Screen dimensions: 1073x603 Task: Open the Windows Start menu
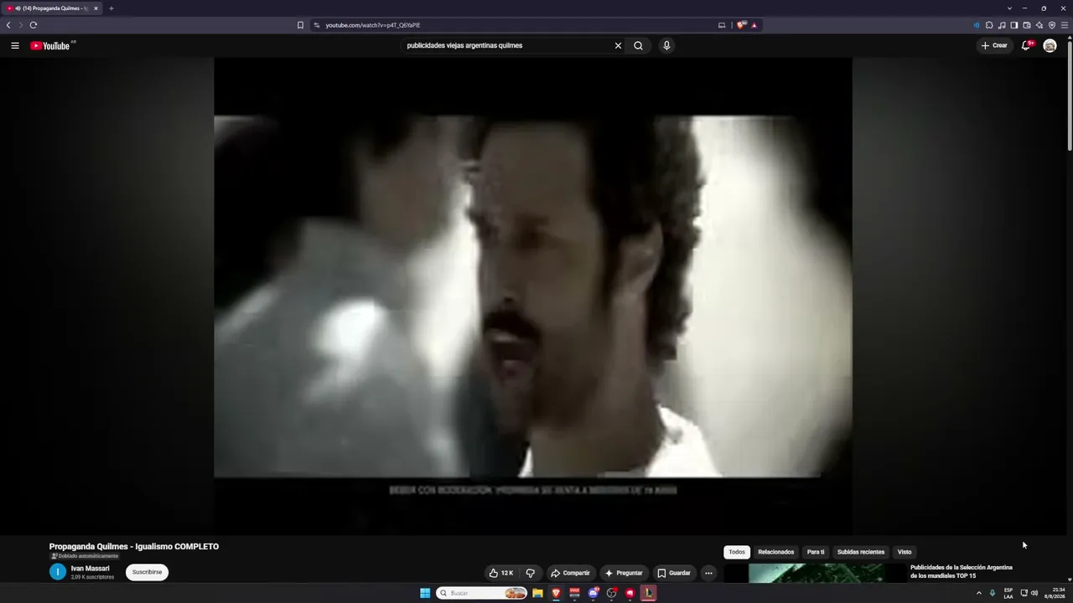pyautogui.click(x=425, y=593)
